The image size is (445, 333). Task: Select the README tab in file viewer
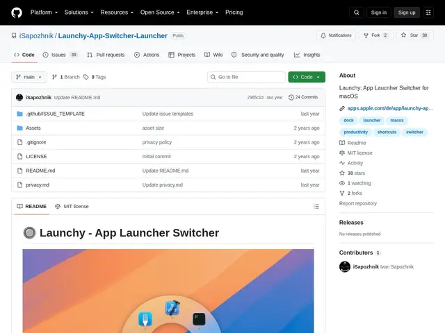pyautogui.click(x=32, y=207)
